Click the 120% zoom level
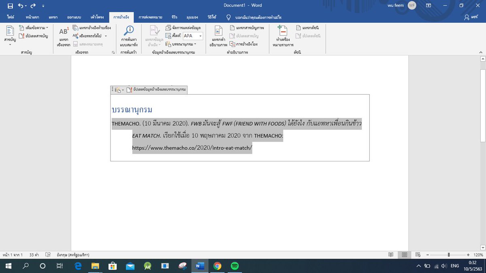The image size is (486, 273). [x=478, y=255]
